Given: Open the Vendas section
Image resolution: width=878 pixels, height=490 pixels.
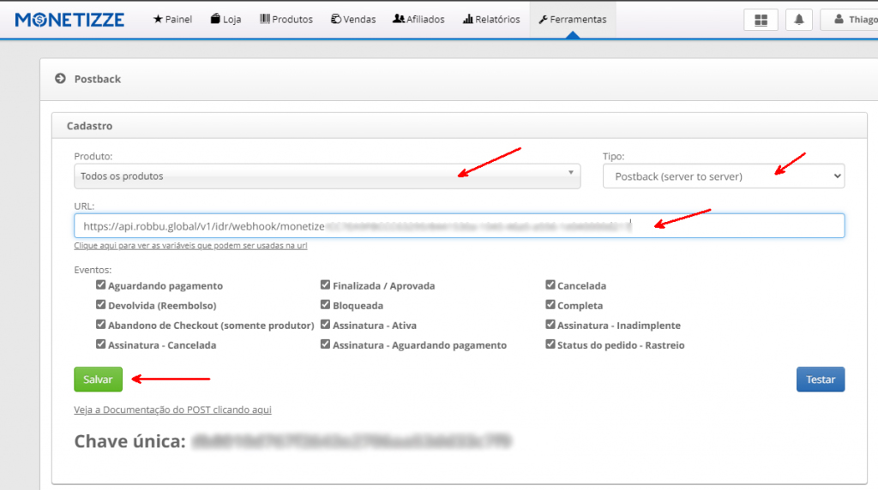Looking at the screenshot, I should (x=353, y=20).
